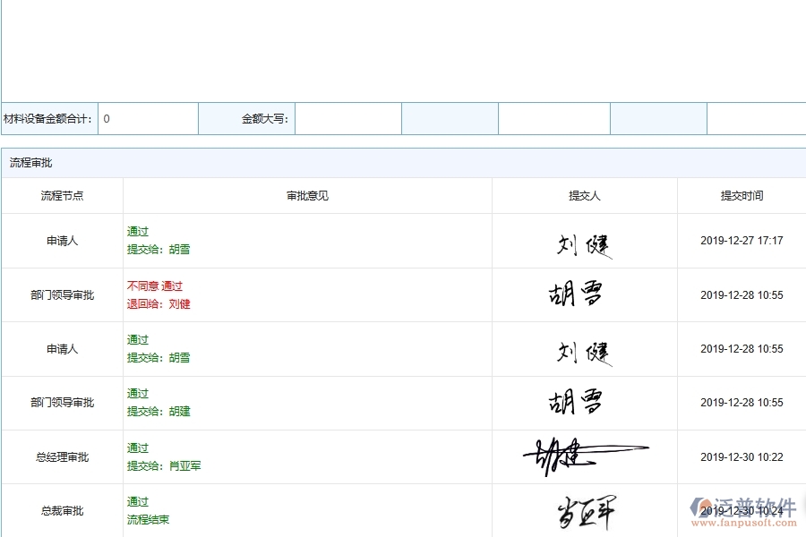Click timestamp 2019-12-30 10:22

[x=742, y=455]
